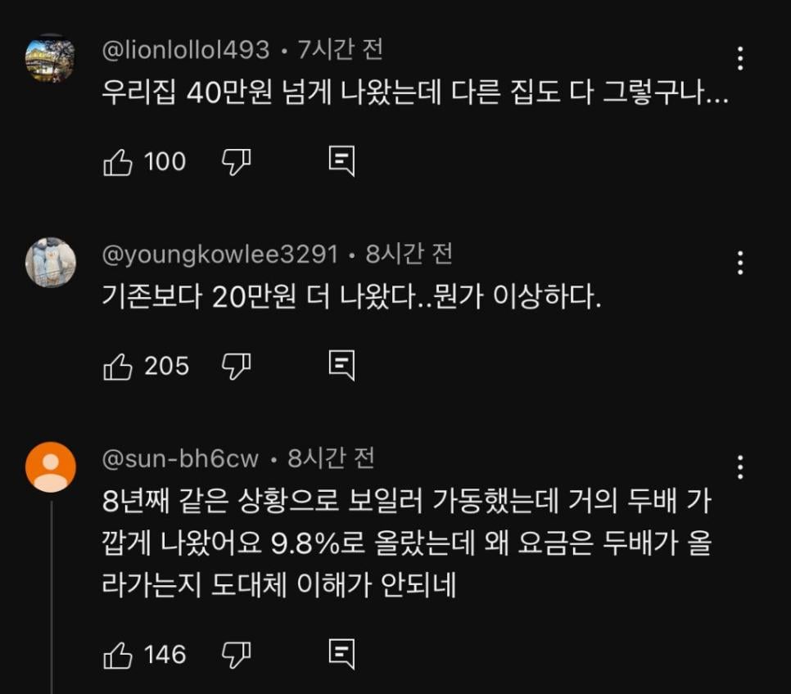791x694 pixels.
Task: Click the '8시간 전' timestamp of @youngkowlee3291
Action: 409,255
